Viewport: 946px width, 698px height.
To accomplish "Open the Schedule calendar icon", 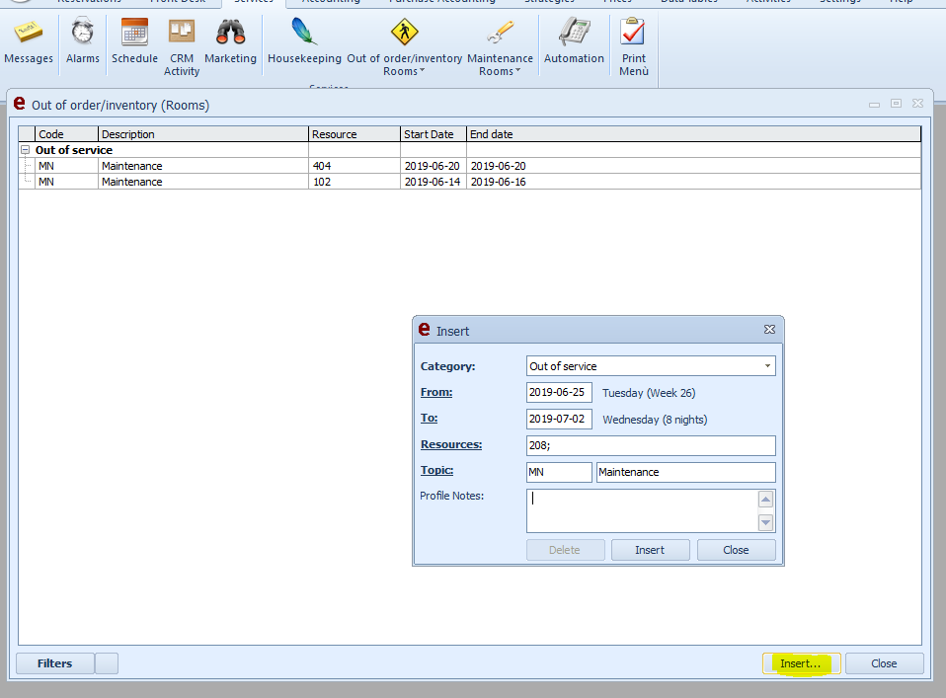I will point(134,35).
